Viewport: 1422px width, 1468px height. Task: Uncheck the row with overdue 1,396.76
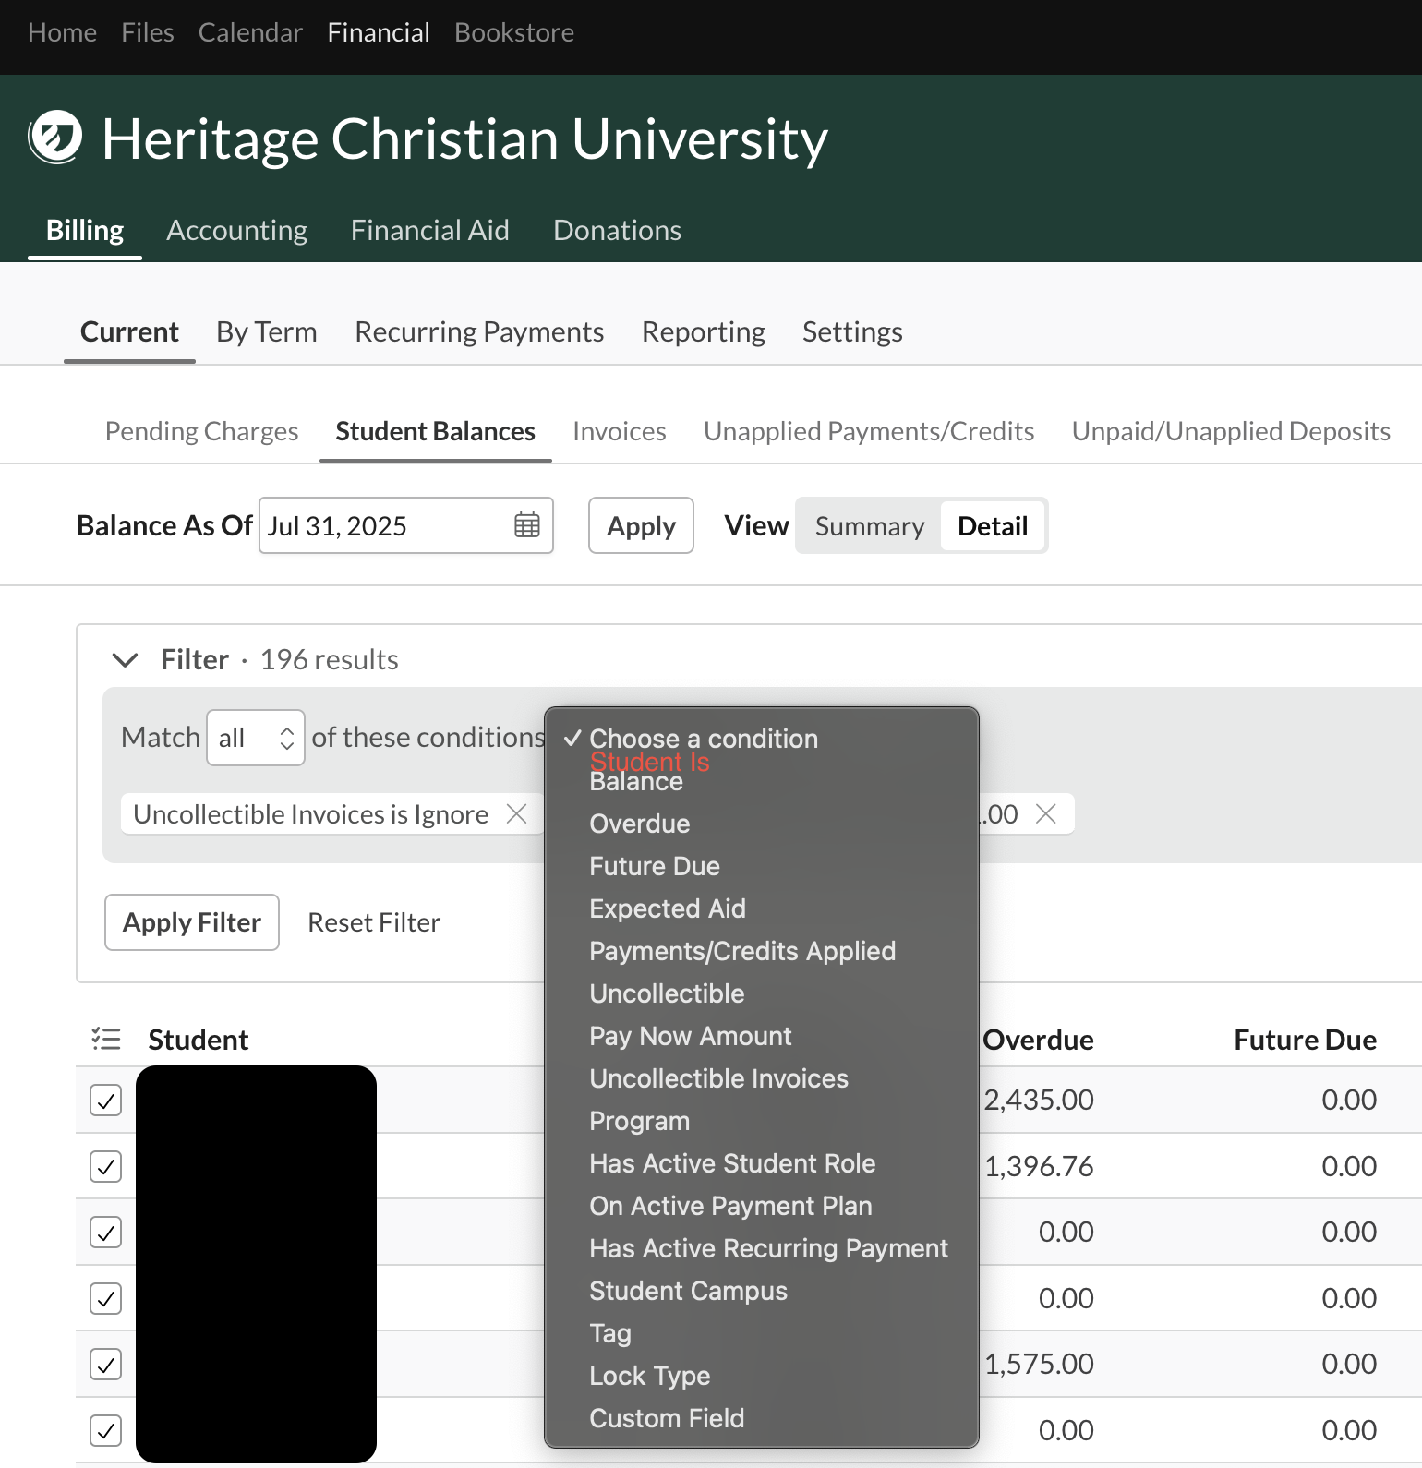106,1167
